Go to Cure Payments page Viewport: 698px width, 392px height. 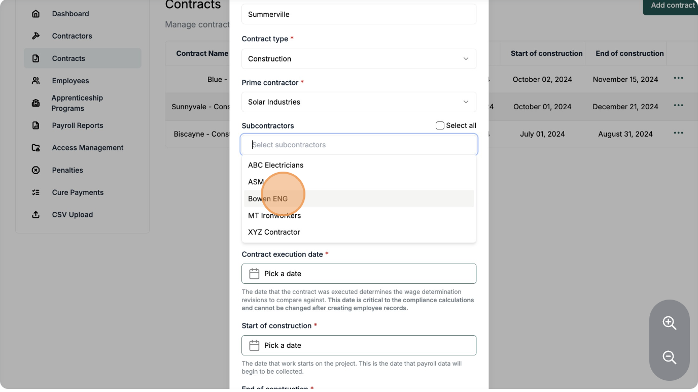point(78,192)
